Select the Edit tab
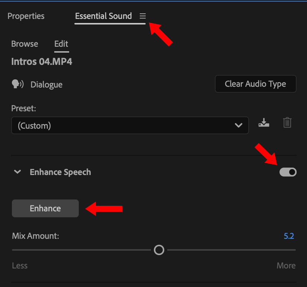Image resolution: width=307 pixels, height=287 pixels. tap(61, 44)
